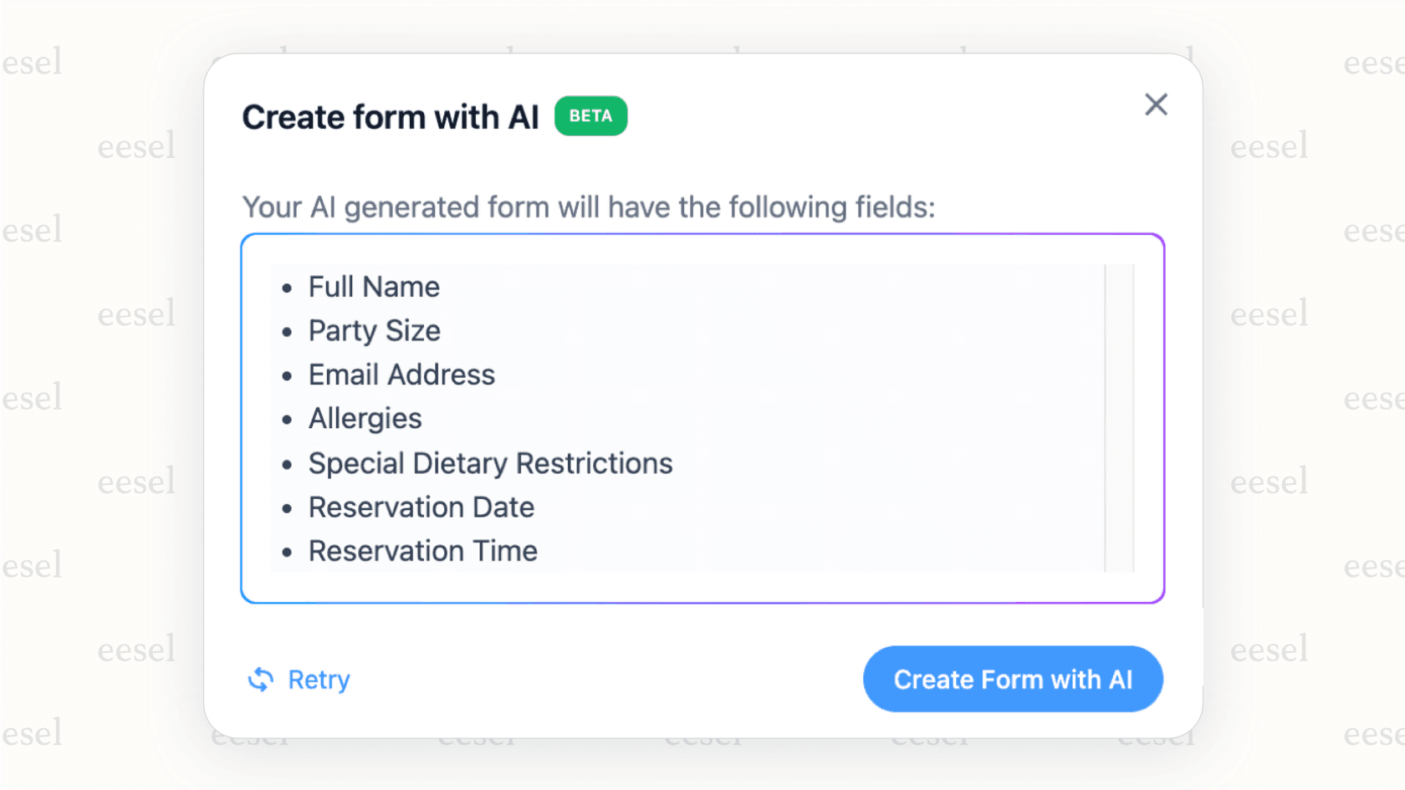This screenshot has width=1405, height=790.
Task: Click the Reservation Date field entry
Action: (421, 507)
